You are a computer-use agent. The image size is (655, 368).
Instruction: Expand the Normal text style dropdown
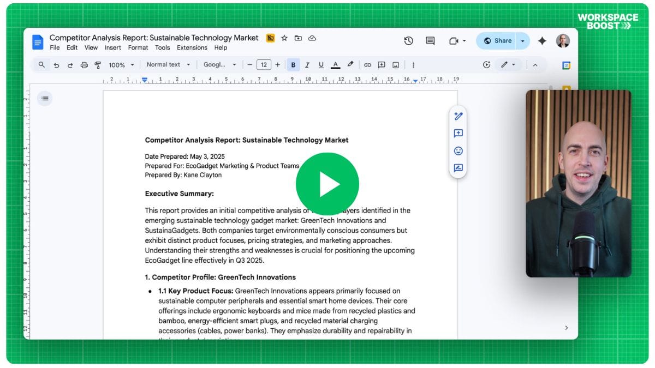[x=168, y=65]
